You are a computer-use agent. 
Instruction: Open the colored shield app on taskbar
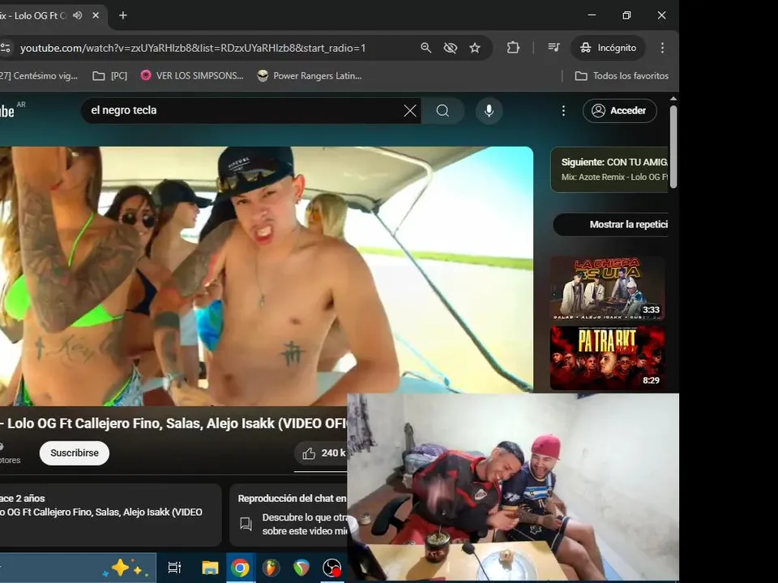(301, 568)
